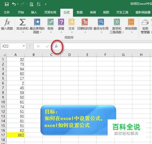
Task: Open the 文本 functions icon
Action: (72, 22)
